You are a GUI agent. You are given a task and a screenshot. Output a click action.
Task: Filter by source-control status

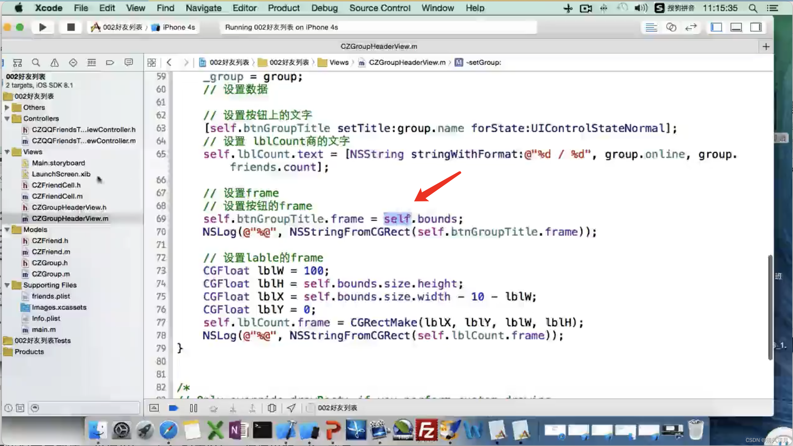click(20, 408)
